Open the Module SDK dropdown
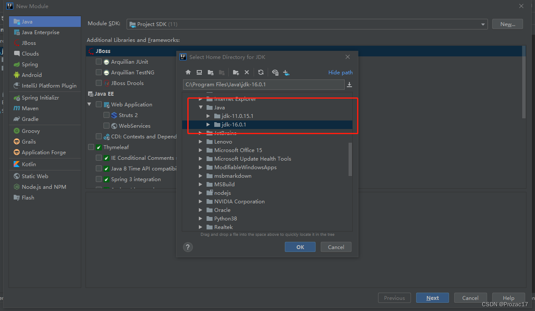This screenshot has height=311, width=535. pyautogui.click(x=307, y=24)
